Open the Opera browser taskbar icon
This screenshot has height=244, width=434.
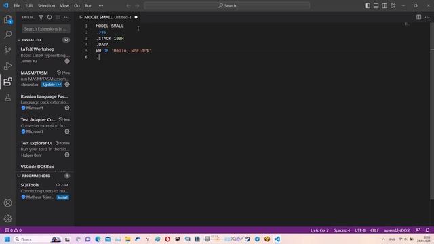[167, 239]
